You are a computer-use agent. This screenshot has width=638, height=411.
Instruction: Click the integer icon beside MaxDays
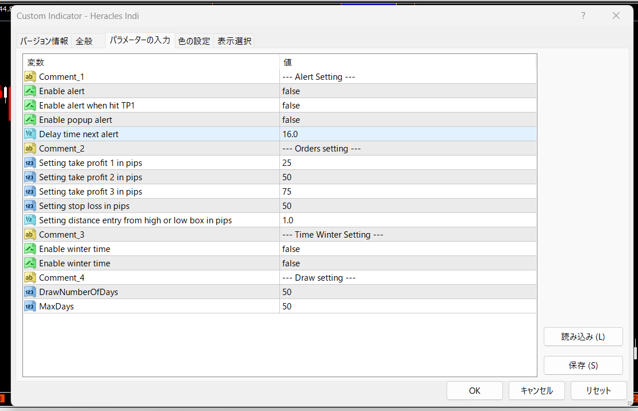(30, 306)
